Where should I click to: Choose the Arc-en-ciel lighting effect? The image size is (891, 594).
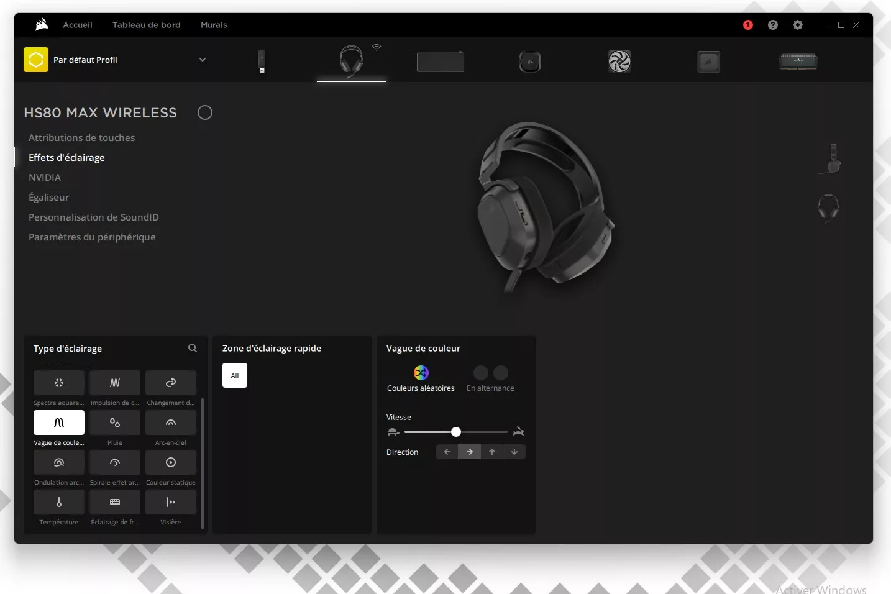(171, 423)
